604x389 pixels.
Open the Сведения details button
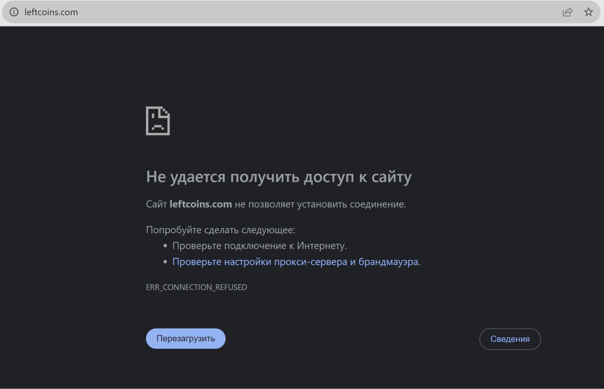[x=510, y=339]
